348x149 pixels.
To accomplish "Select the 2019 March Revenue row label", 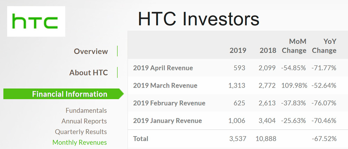I will (x=165, y=86).
